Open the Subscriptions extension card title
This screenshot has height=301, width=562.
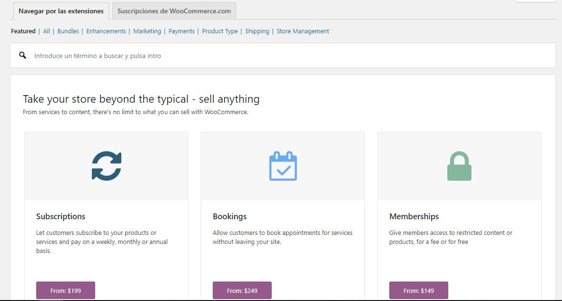(60, 216)
